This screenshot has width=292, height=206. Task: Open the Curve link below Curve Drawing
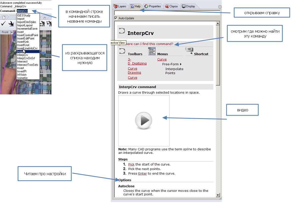(x=132, y=78)
